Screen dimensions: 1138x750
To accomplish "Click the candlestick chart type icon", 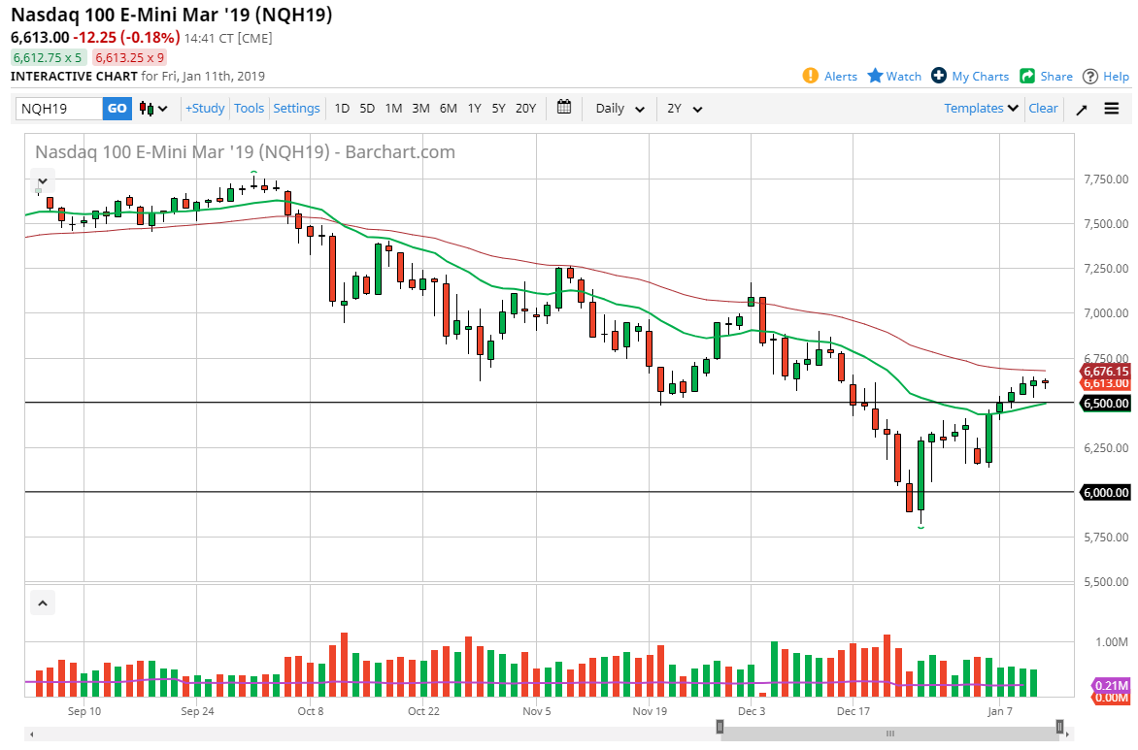I will tap(144, 109).
